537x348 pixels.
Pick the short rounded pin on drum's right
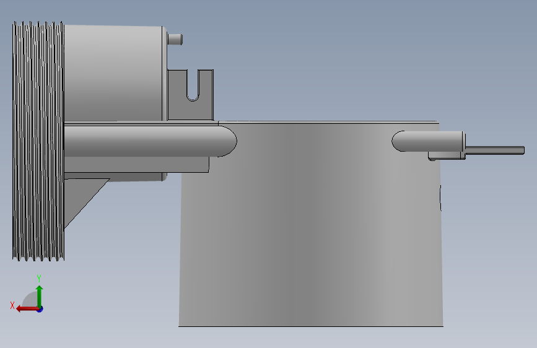click(428, 141)
